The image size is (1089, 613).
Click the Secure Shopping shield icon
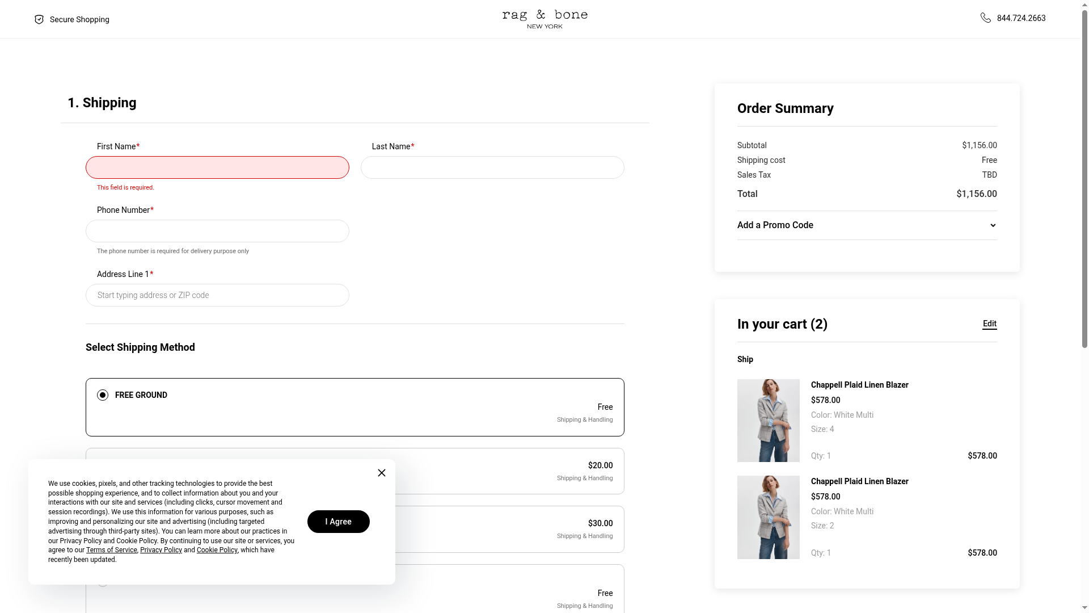coord(39,19)
